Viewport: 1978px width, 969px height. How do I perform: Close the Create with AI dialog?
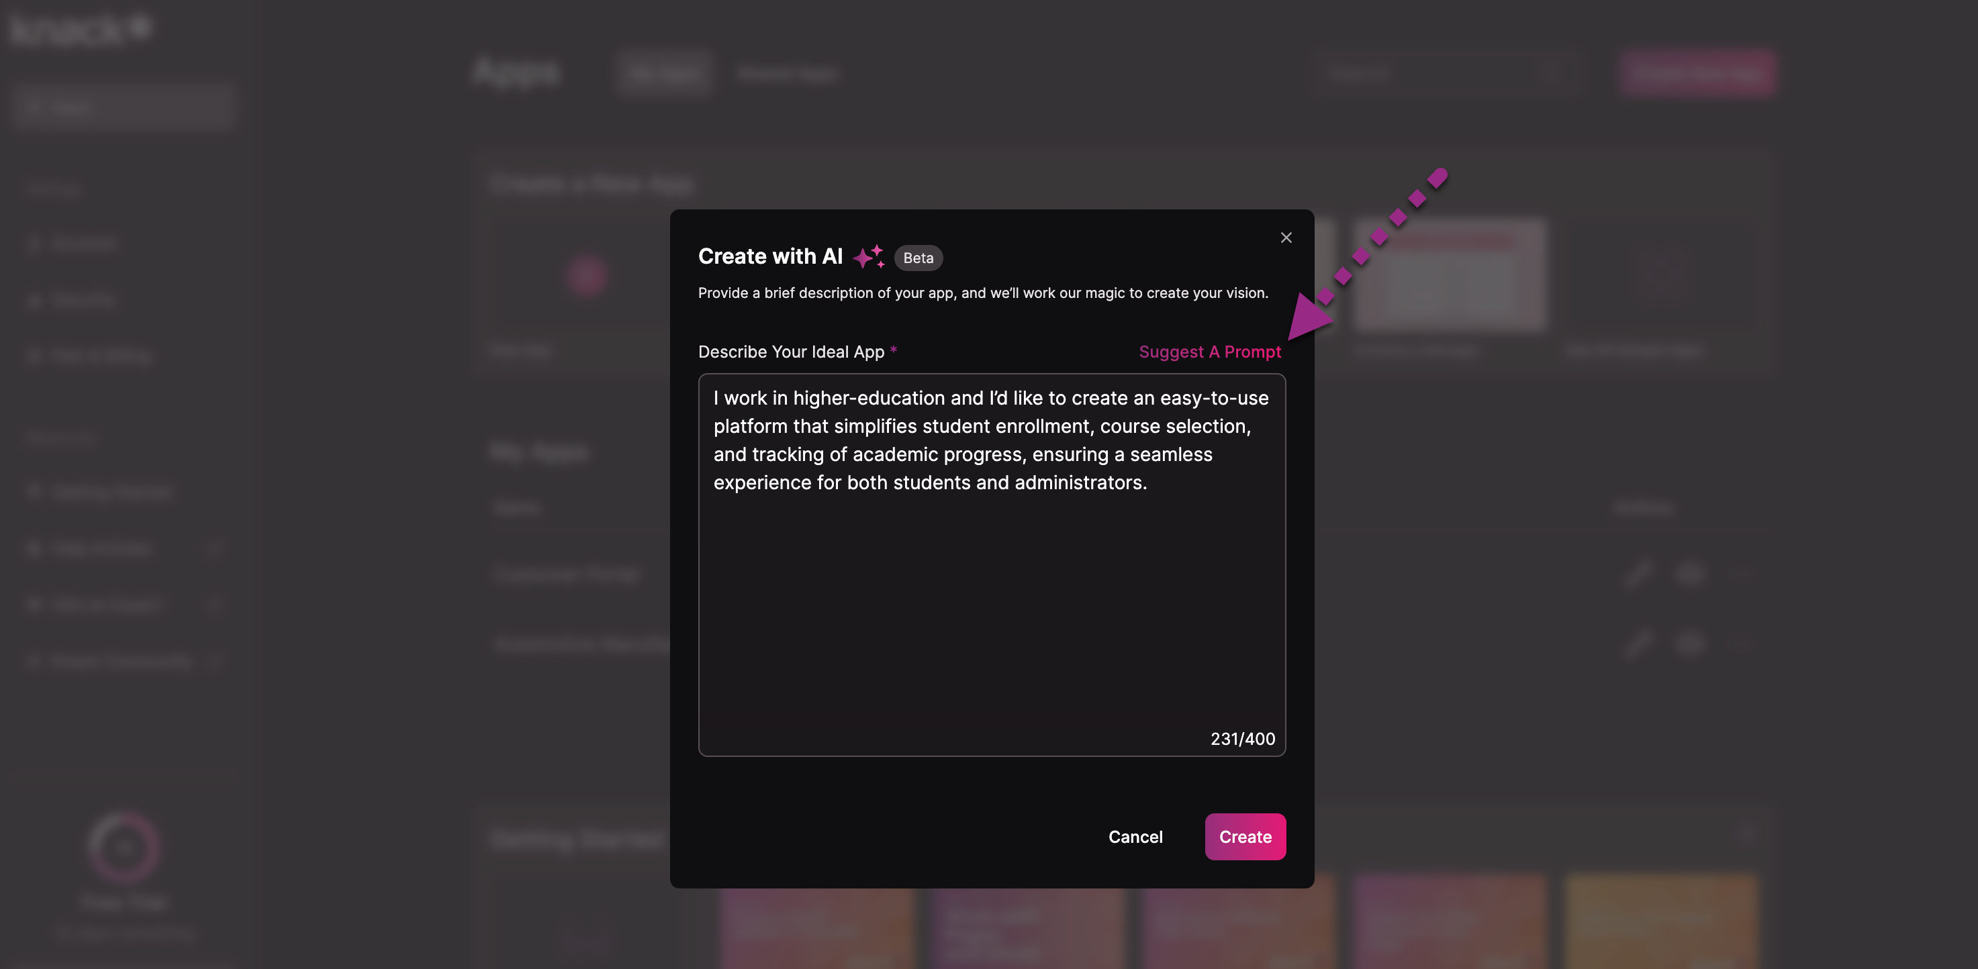(1286, 238)
